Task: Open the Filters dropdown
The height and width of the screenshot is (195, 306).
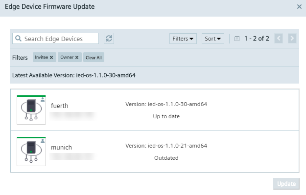Action: click(x=183, y=39)
